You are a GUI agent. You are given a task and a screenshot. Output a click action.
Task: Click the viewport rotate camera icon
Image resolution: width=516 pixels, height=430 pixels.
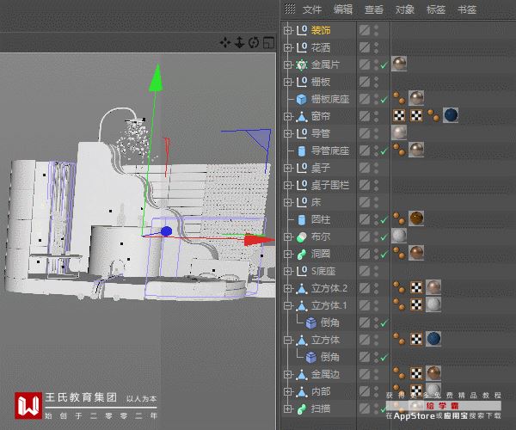click(254, 43)
